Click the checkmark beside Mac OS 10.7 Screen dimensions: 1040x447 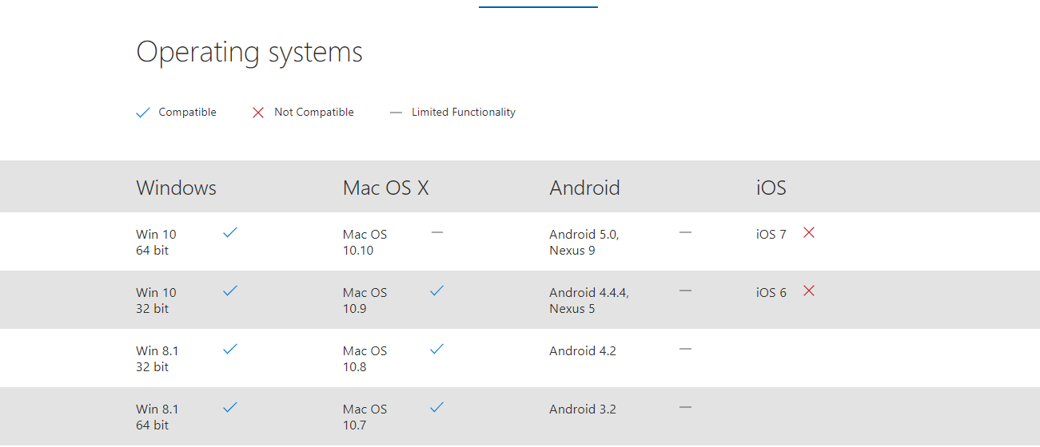tap(436, 407)
